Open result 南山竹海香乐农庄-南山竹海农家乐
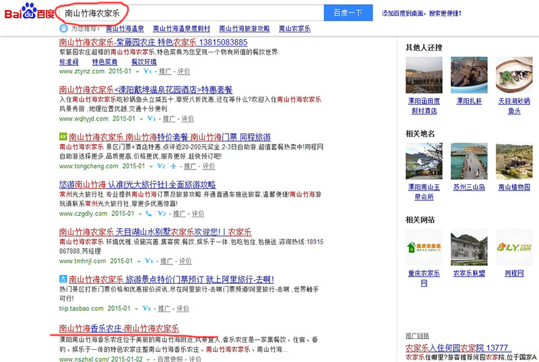539x362 pixels. (x=119, y=328)
